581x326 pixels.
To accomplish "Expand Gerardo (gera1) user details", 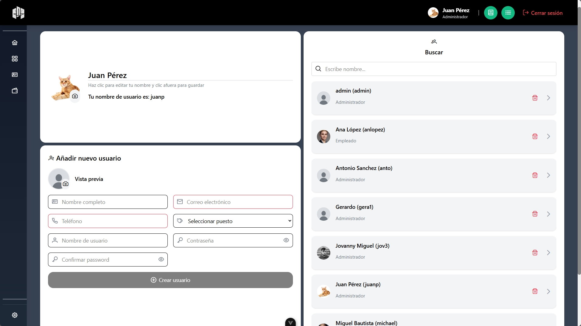I will click(x=548, y=214).
